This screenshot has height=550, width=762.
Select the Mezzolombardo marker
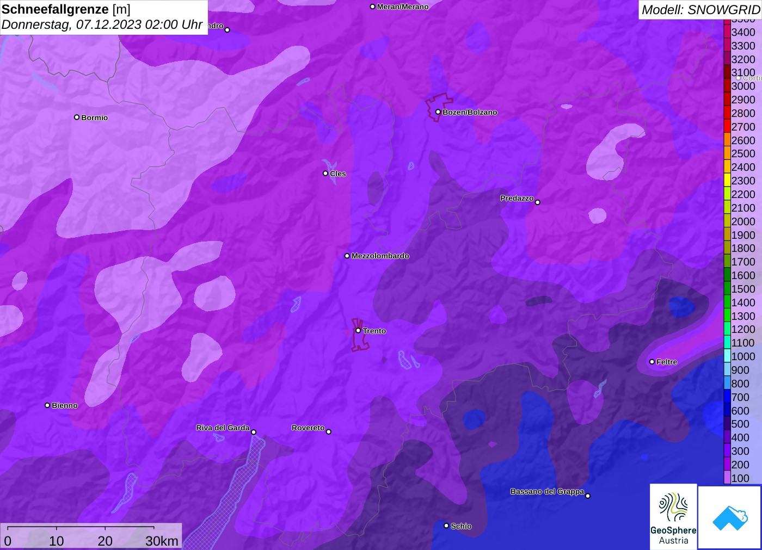point(347,255)
